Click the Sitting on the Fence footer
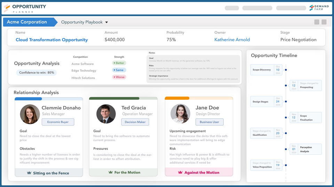The width and height of the screenshot is (334, 187). 49,172
